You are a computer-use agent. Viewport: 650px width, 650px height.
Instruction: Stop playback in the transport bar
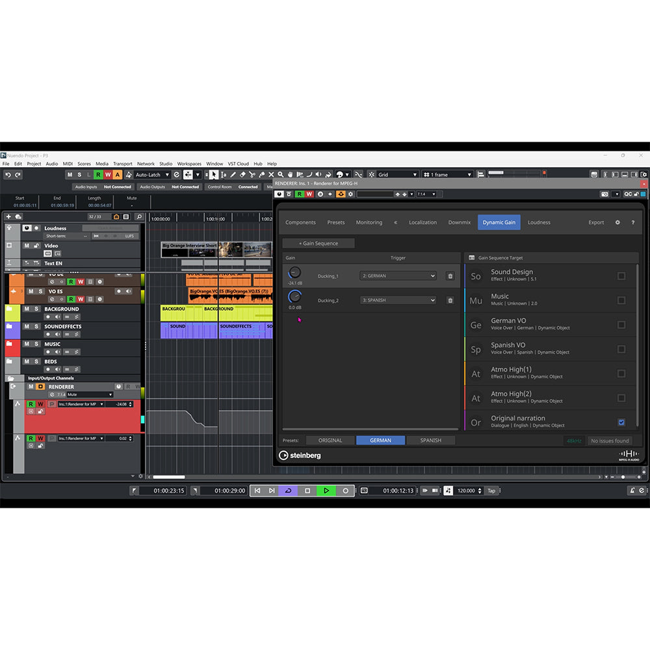tap(307, 490)
